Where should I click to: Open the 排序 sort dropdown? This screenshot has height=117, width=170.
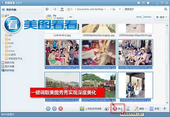click(161, 17)
